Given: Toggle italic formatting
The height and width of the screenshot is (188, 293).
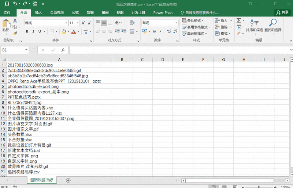Looking at the screenshot, I should (x=33, y=32).
